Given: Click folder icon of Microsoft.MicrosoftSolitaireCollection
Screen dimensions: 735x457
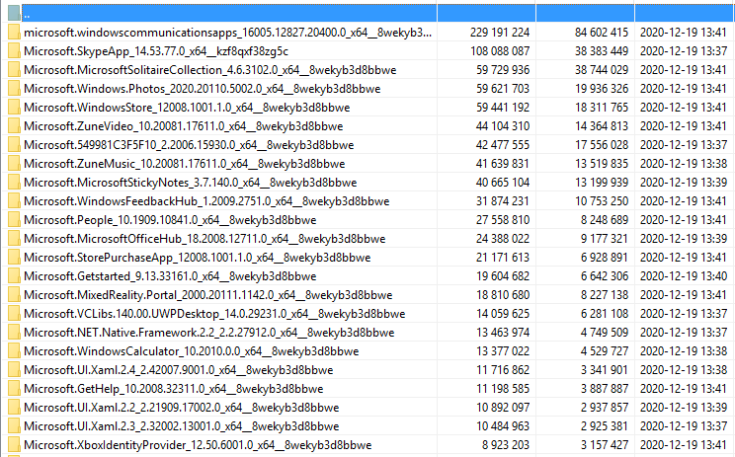Looking at the screenshot, I should 14,69.
